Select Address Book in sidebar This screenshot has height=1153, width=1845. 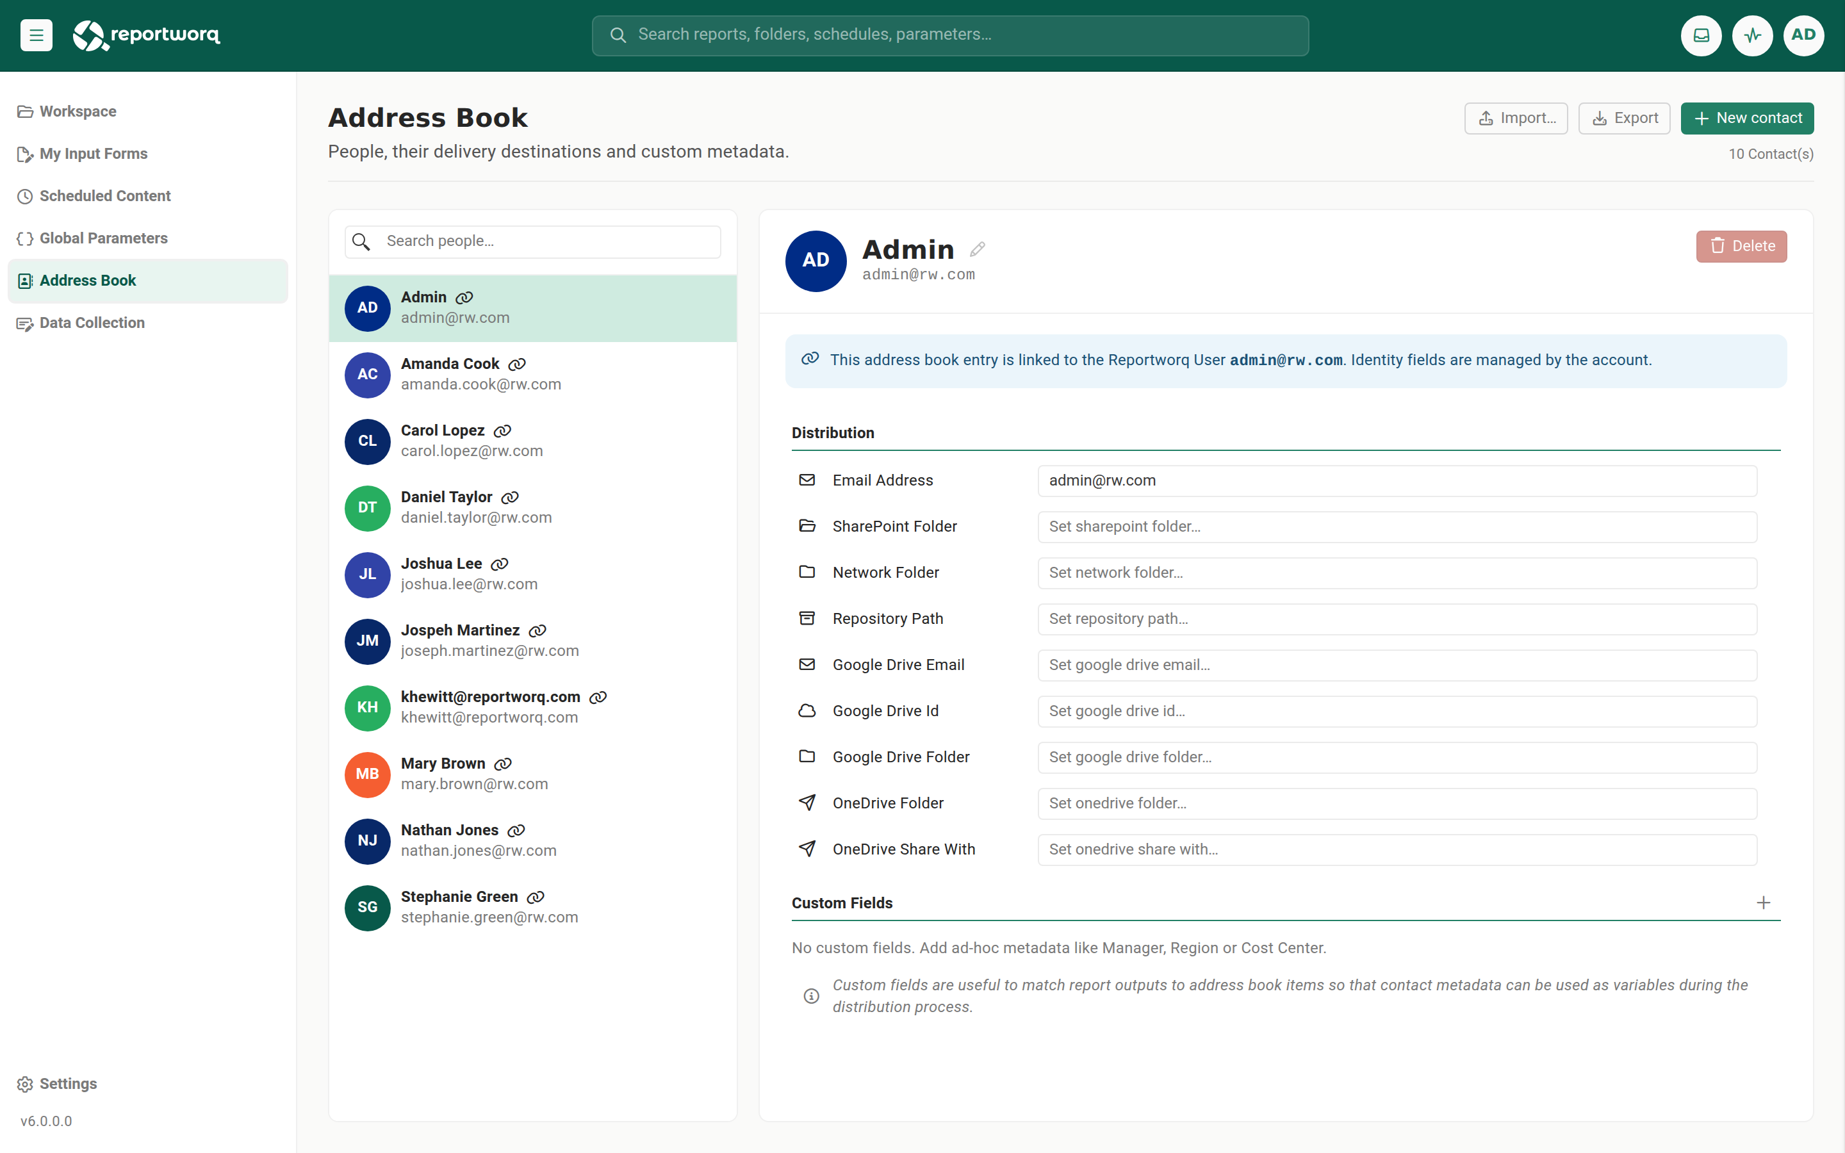point(148,281)
